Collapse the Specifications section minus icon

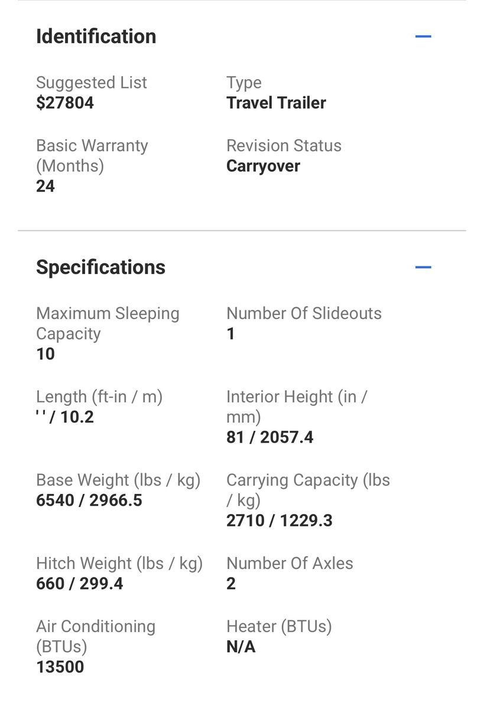pyautogui.click(x=423, y=267)
